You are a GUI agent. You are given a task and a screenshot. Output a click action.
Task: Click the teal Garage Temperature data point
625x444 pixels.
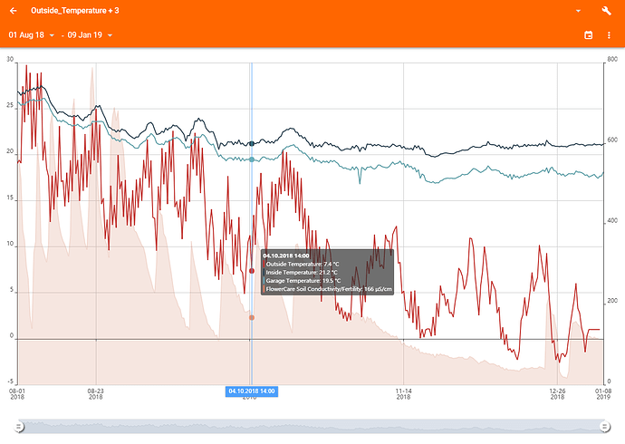click(252, 159)
